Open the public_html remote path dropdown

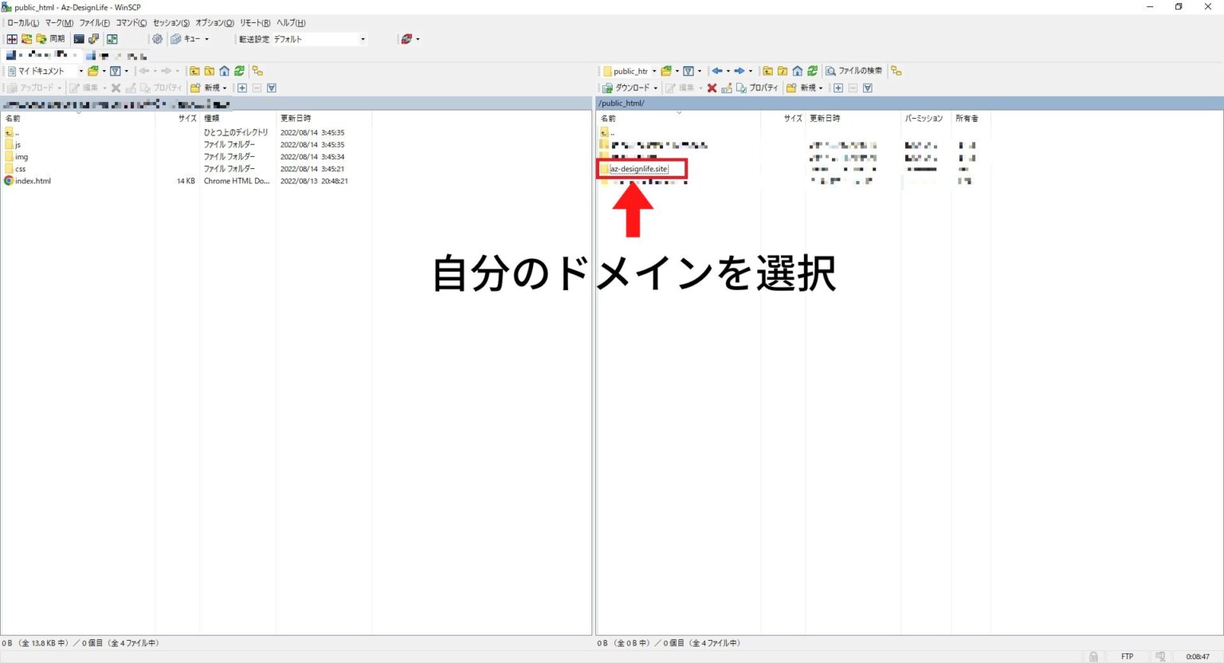coord(653,71)
